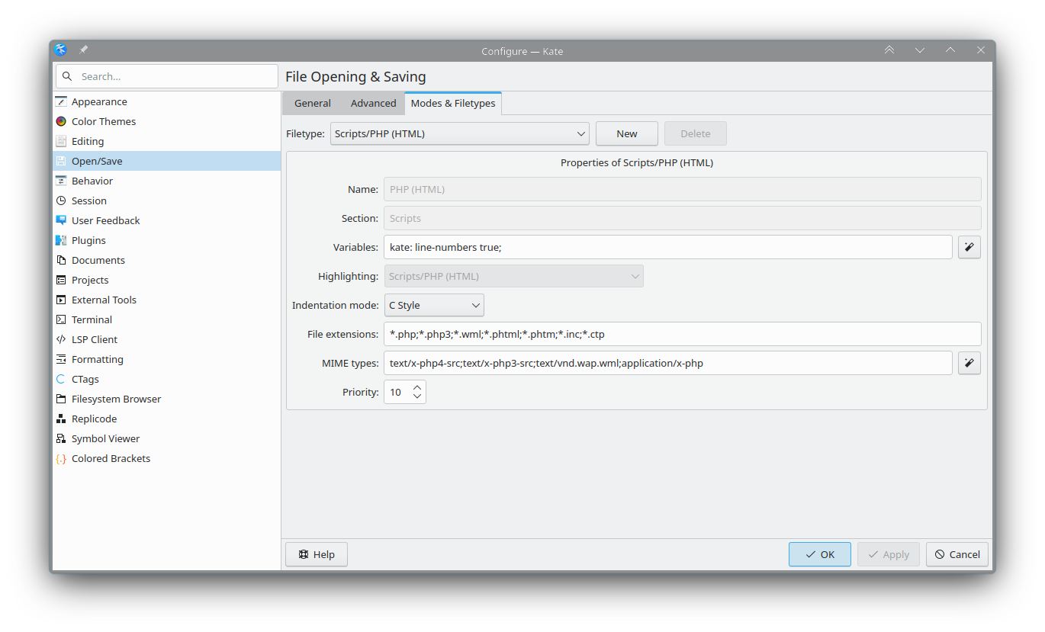This screenshot has height=632, width=1045.
Task: Confirm settings with OK button
Action: coord(820,554)
